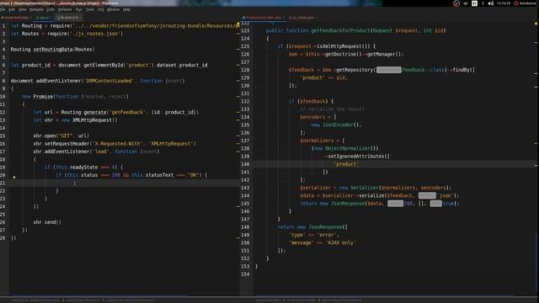The height and width of the screenshot is (303, 539).
Task: Switch to the ProductController.php tab
Action: point(264,18)
